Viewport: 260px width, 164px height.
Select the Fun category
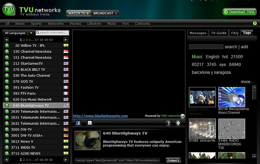coord(126,24)
